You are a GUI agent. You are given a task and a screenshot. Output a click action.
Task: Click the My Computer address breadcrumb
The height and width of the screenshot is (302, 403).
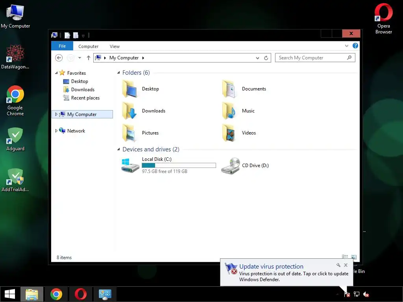tap(124, 58)
